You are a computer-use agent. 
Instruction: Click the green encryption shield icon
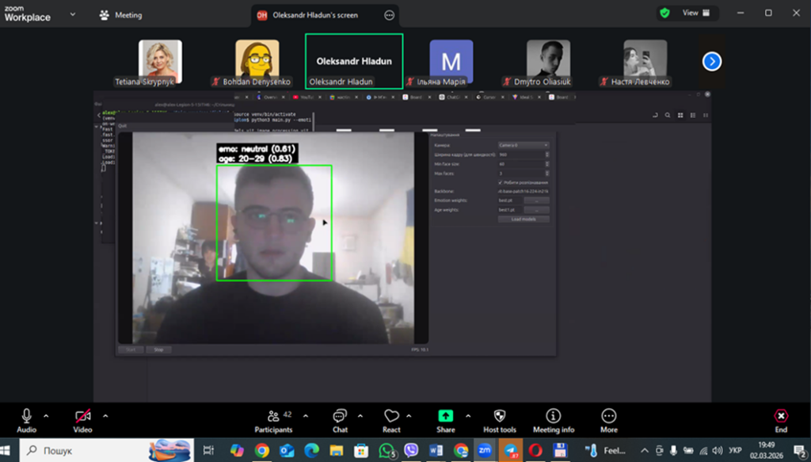coord(664,13)
